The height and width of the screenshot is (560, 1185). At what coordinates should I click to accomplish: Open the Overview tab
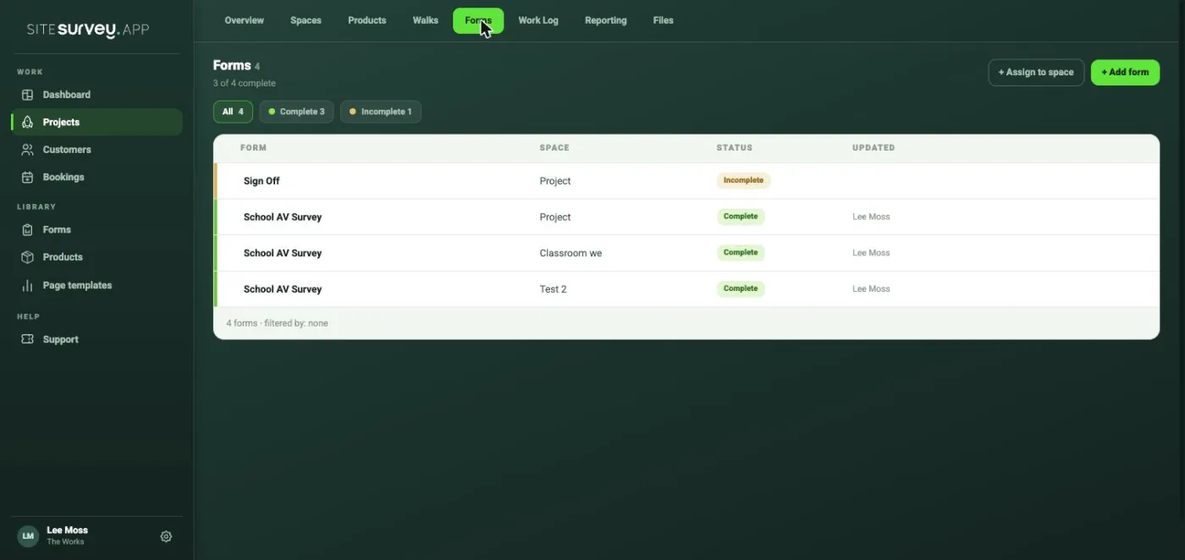pyautogui.click(x=244, y=20)
